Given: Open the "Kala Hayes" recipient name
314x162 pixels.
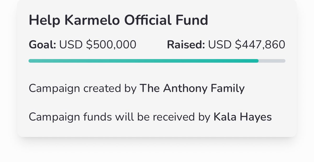Looking at the screenshot, I should [243, 117].
